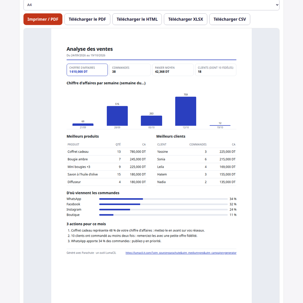Screen dimensions: 303x303
Task: Select the Panier moyen KPI card
Action: (x=173, y=70)
